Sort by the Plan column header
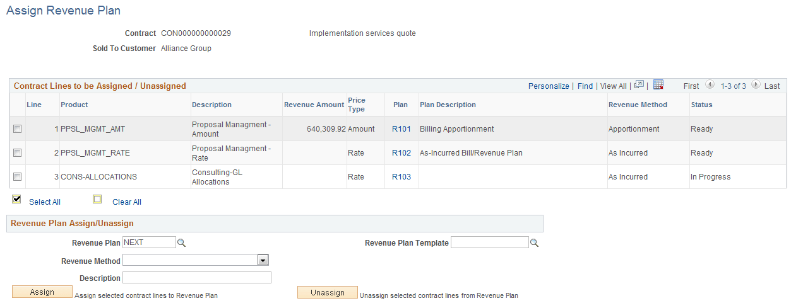The height and width of the screenshot is (308, 791). click(x=400, y=105)
